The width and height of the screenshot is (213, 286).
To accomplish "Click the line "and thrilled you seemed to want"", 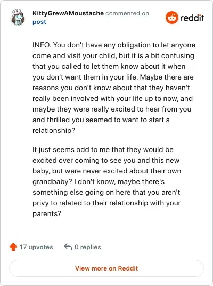I will coord(101,120).
